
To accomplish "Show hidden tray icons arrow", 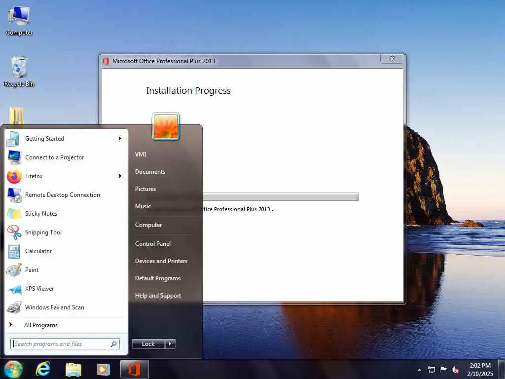I will pyautogui.click(x=419, y=370).
